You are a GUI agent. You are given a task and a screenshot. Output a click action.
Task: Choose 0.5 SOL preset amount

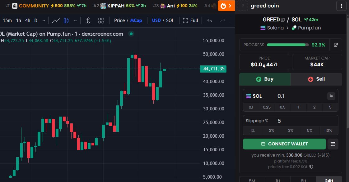click(x=282, y=107)
